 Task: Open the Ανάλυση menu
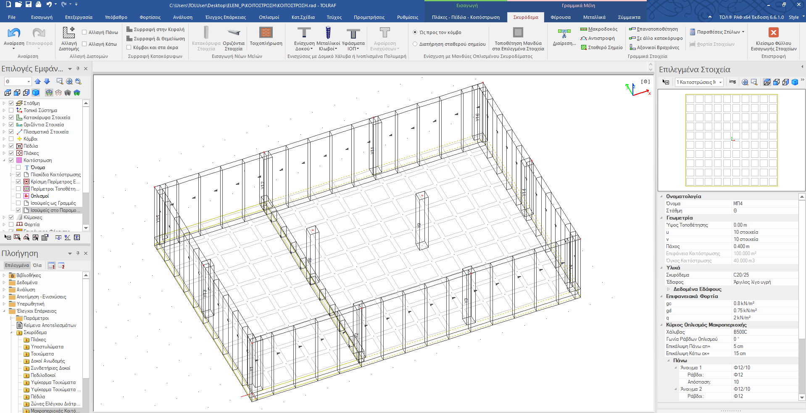[182, 17]
